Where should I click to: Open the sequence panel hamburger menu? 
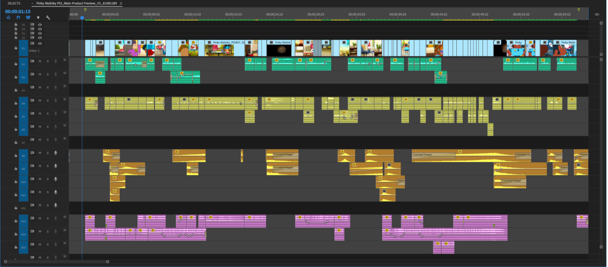click(121, 3)
